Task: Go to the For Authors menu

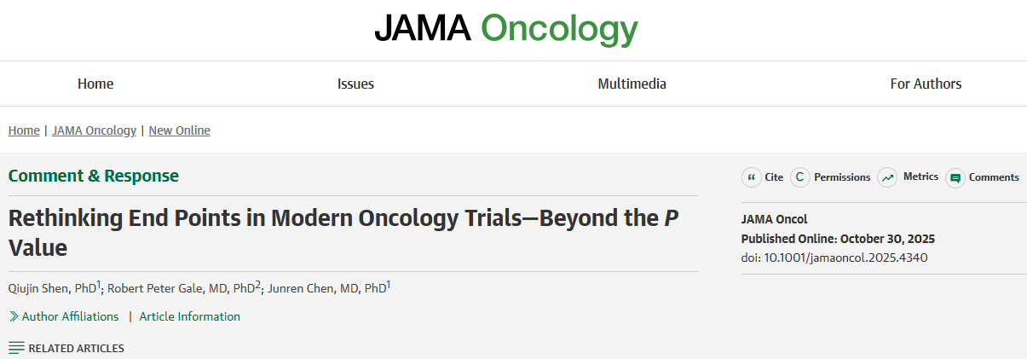Action: pyautogui.click(x=926, y=84)
